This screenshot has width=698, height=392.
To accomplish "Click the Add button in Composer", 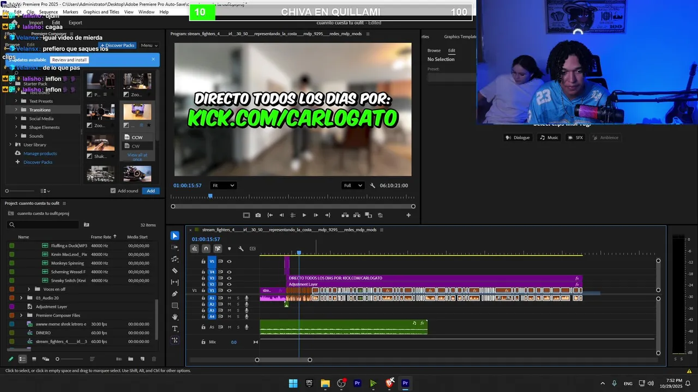I will pyautogui.click(x=151, y=191).
